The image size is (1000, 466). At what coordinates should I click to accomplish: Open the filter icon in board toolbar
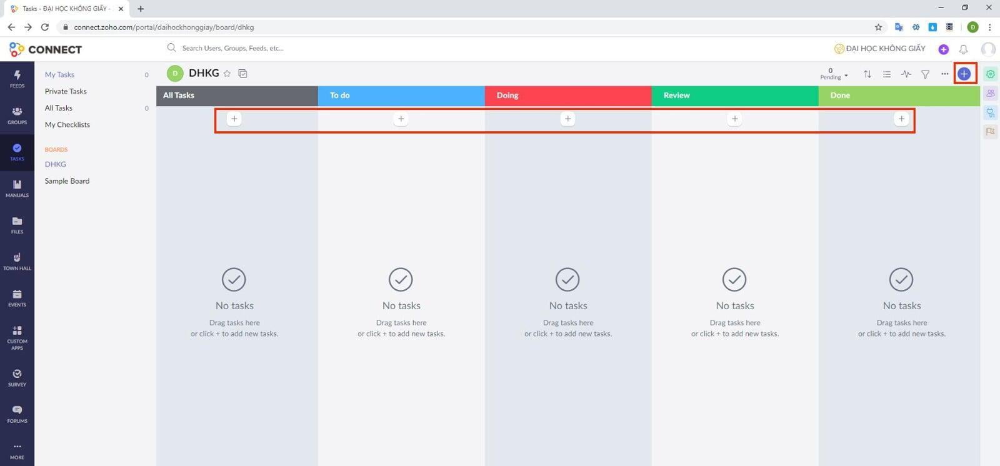[x=925, y=74]
